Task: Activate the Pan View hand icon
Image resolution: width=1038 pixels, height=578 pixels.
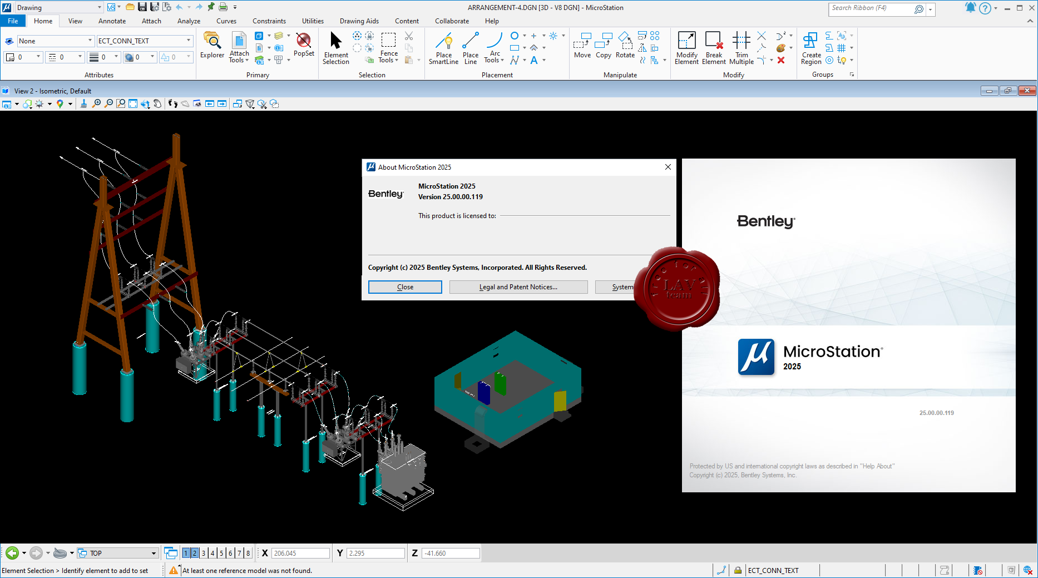Action: coord(157,104)
